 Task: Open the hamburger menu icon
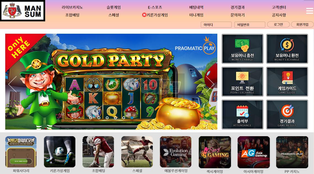[310, 11]
